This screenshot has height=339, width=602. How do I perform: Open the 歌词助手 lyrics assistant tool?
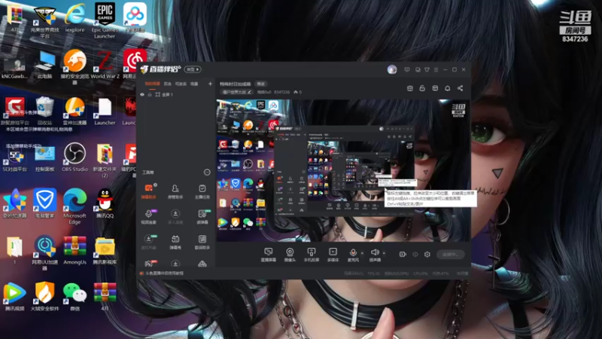pyautogui.click(x=202, y=242)
